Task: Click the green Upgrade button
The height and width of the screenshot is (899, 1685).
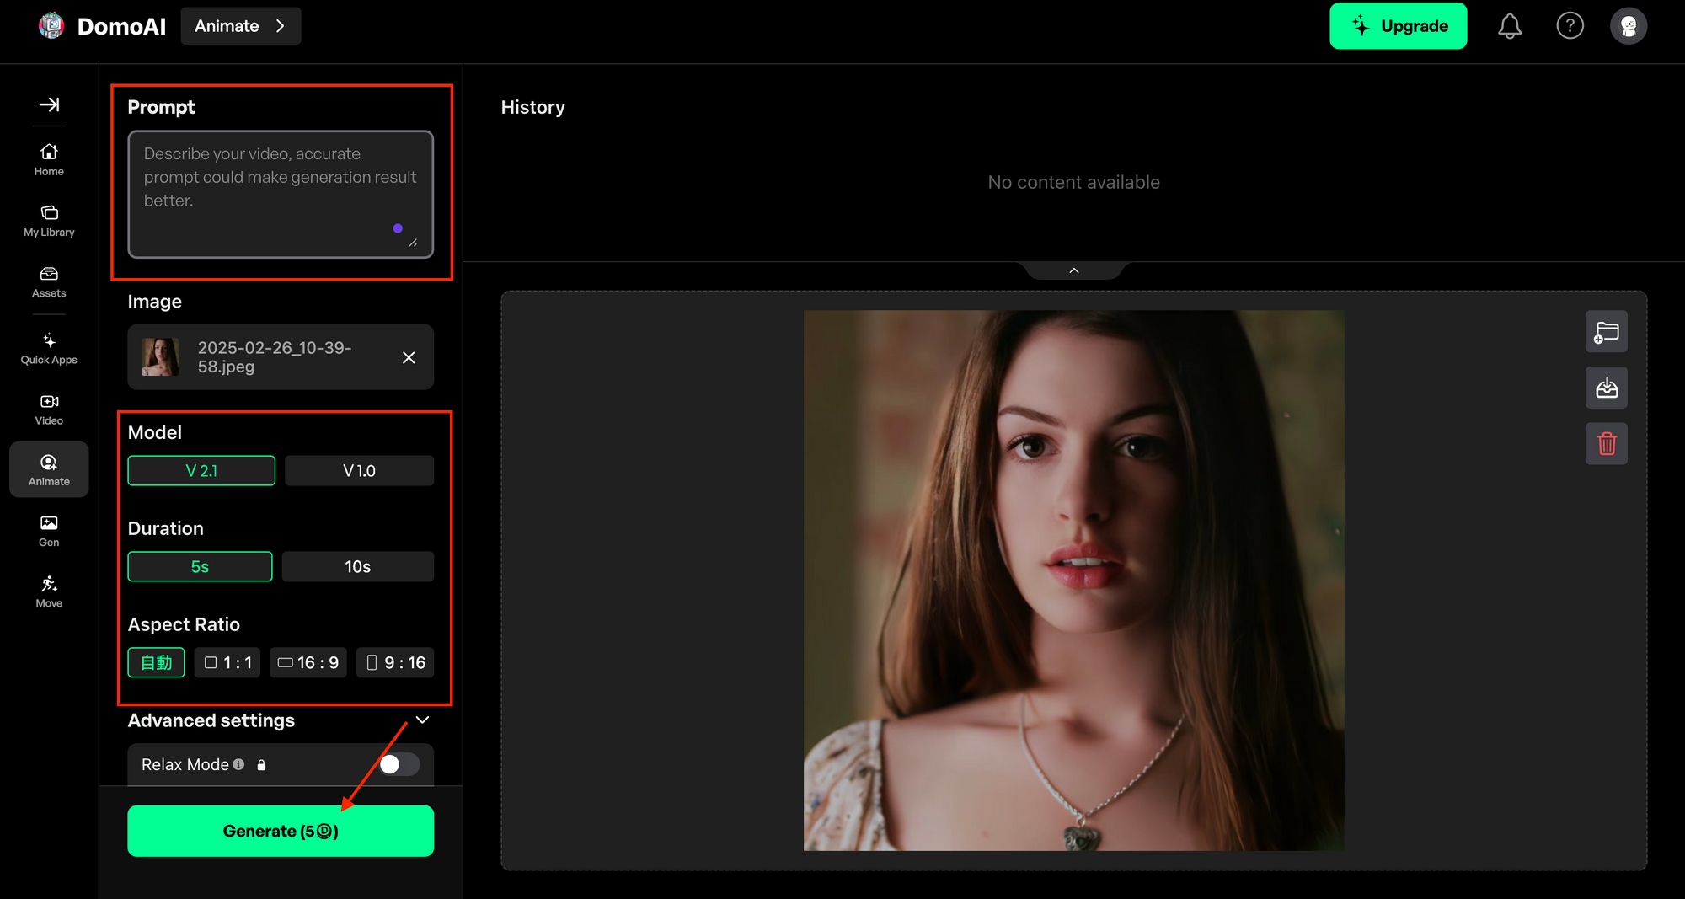Action: click(1398, 26)
